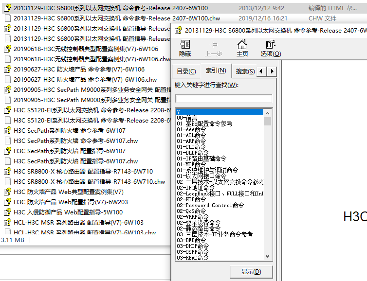Select index entry 02-静态路由命令
Viewport: 367px width, 281px height.
pyautogui.click(x=199, y=228)
